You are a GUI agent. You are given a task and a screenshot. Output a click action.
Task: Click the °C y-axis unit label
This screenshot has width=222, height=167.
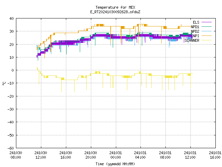pyautogui.click(x=4, y=83)
